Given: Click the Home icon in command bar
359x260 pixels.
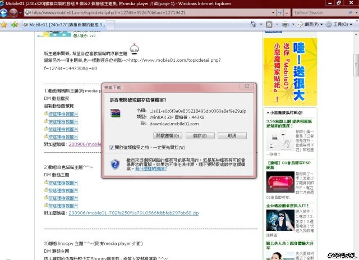Looking at the screenshot, I should (x=253, y=24).
